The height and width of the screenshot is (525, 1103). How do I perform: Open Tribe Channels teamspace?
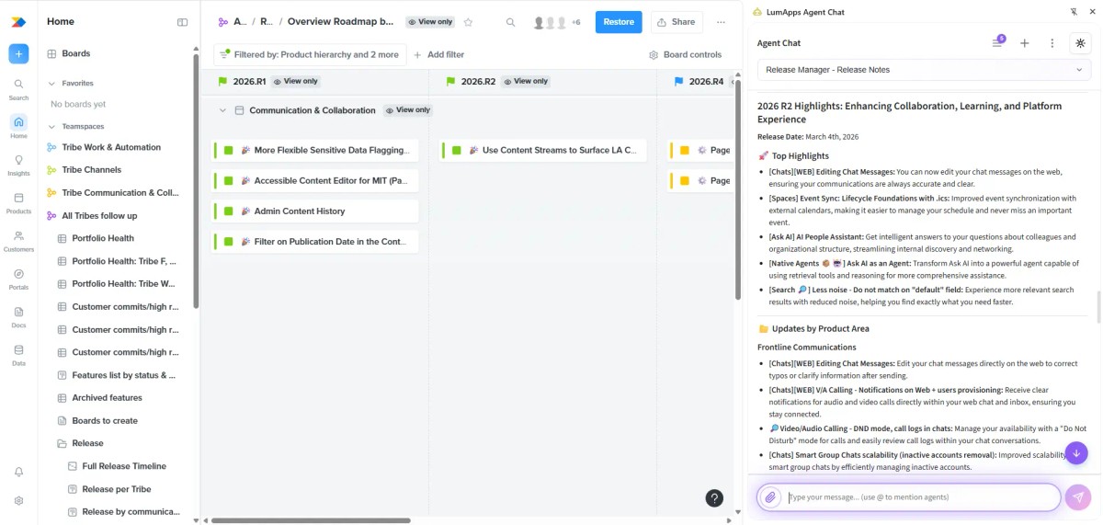(x=91, y=170)
